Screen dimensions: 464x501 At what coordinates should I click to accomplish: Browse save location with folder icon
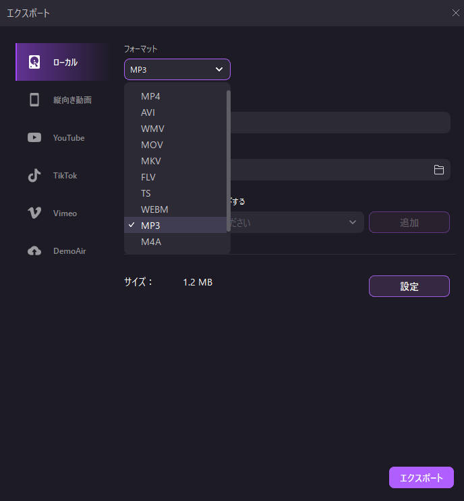tap(439, 170)
